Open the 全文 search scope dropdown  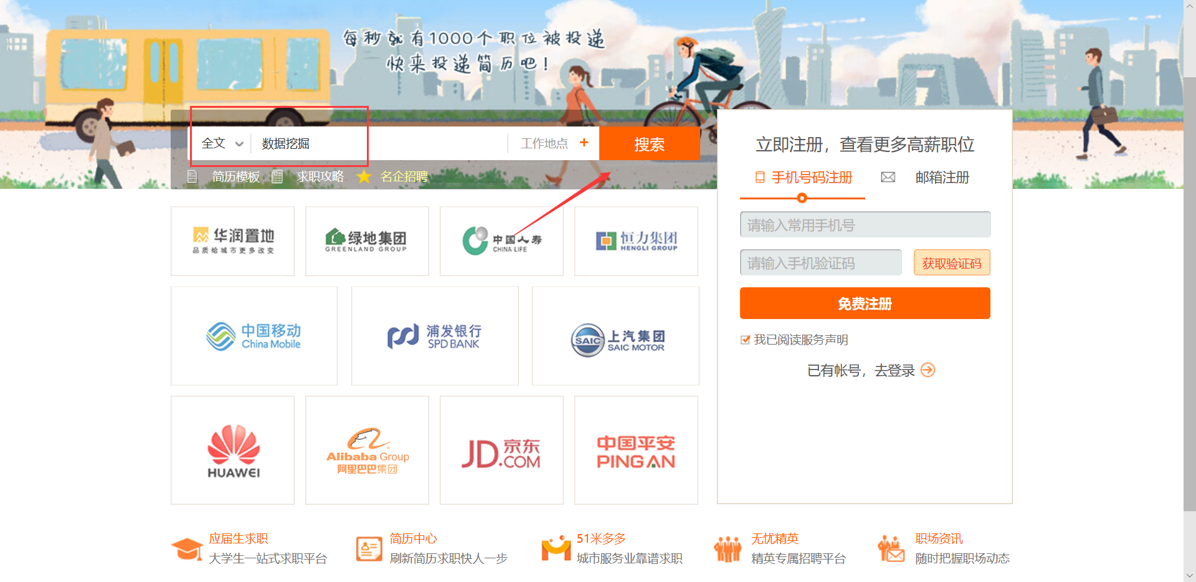coord(222,143)
